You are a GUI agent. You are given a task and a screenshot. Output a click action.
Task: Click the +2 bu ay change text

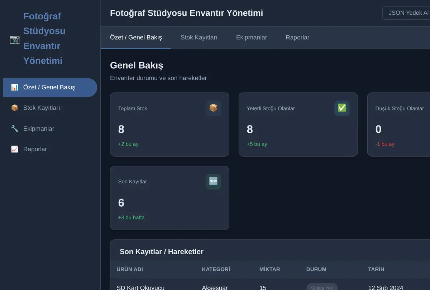[128, 144]
